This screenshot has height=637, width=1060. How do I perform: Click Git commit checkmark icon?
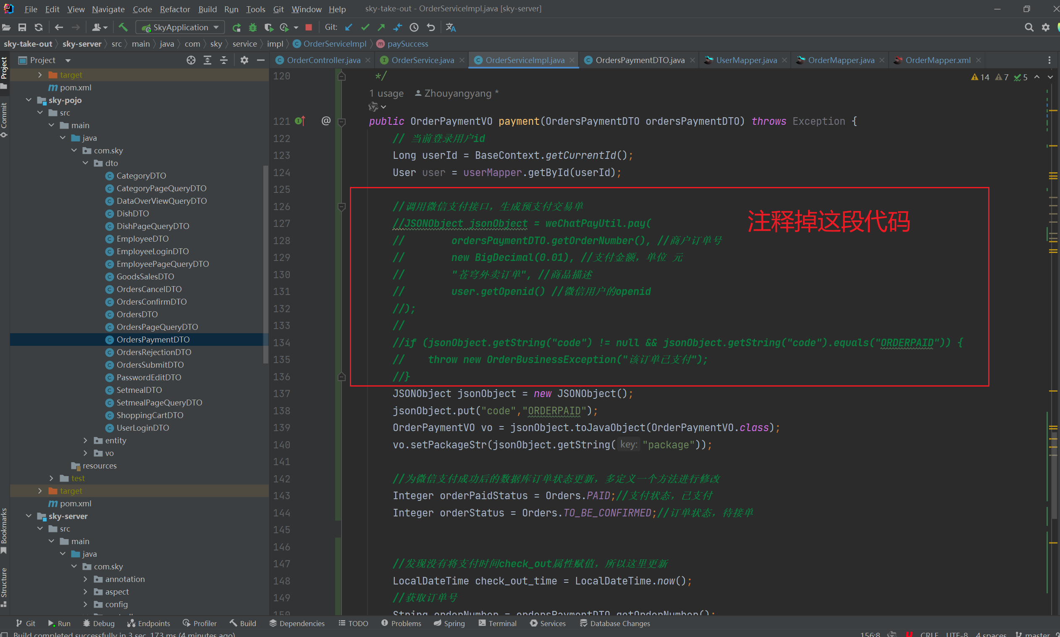(x=365, y=27)
